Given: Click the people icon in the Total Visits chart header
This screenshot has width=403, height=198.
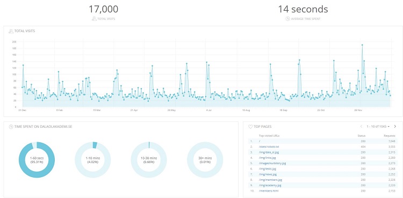Looking at the screenshot, I should click(11, 31).
